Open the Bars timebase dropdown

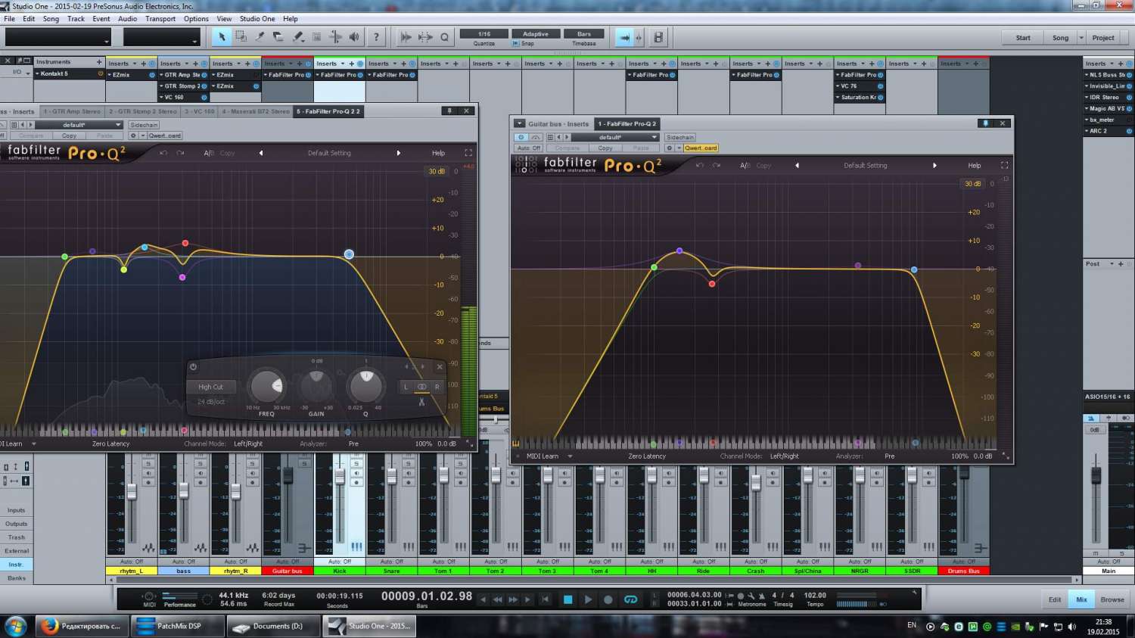584,34
